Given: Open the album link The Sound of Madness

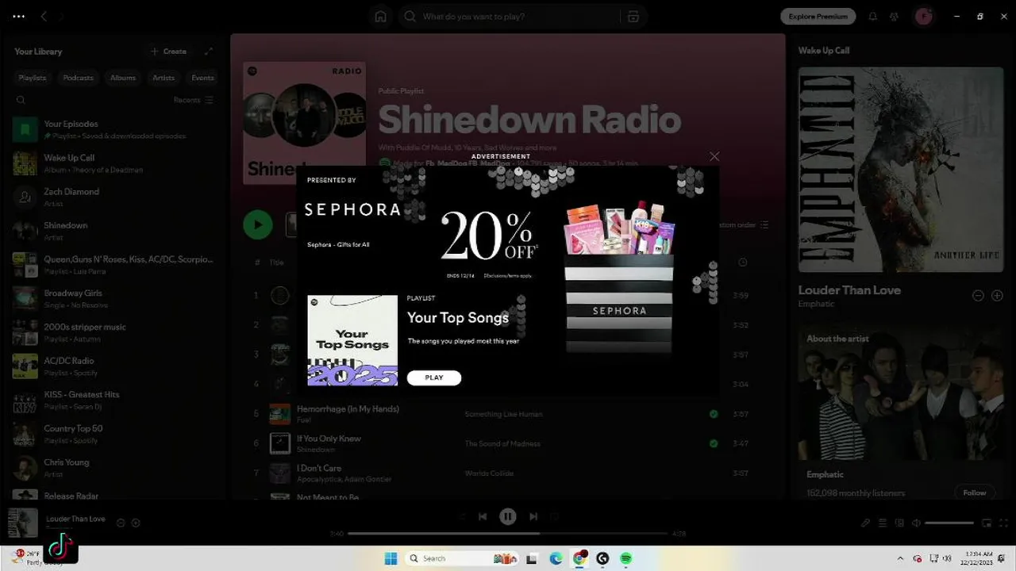Looking at the screenshot, I should click(502, 443).
